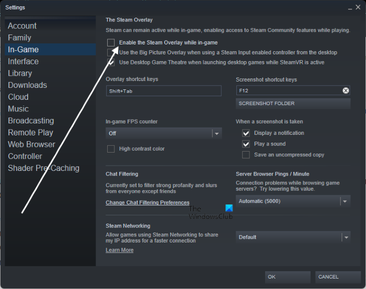Open the Library settings section

[20, 73]
